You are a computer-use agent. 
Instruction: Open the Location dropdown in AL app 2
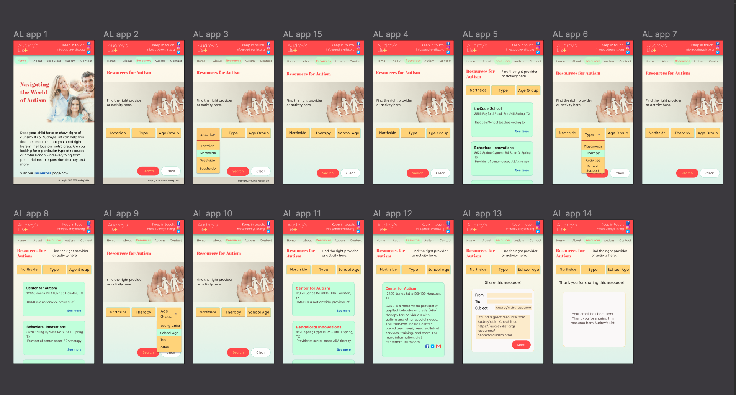click(x=118, y=133)
